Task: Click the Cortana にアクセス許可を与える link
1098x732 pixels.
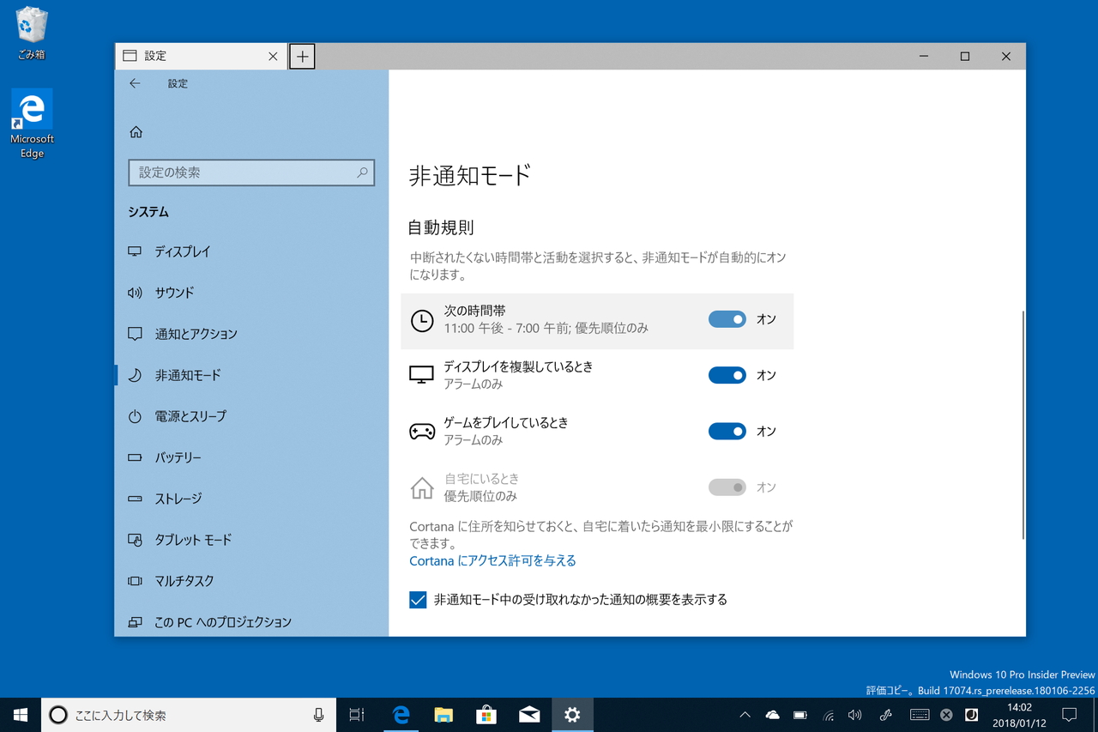Action: point(492,560)
